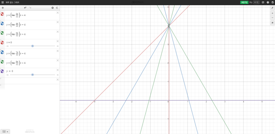Add a new expression with the plus button
Image resolution: width=275 pixels, height=134 pixels.
[x=3, y=8]
